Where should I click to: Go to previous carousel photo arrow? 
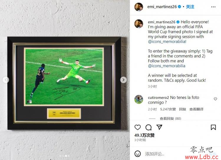6,80
